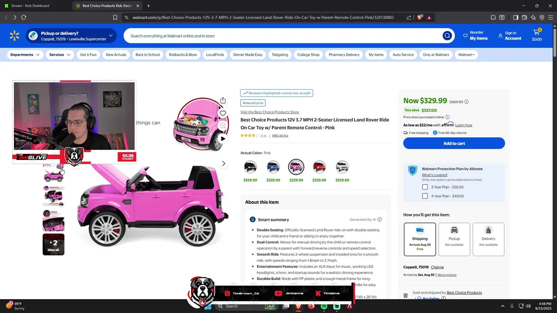This screenshot has width=557, height=313.
Task: Open a new browser tab
Action: (148, 6)
